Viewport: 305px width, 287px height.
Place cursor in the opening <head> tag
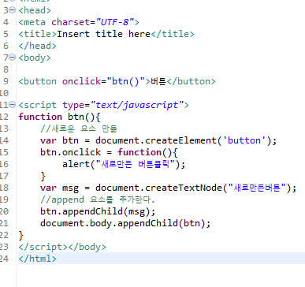click(x=35, y=10)
